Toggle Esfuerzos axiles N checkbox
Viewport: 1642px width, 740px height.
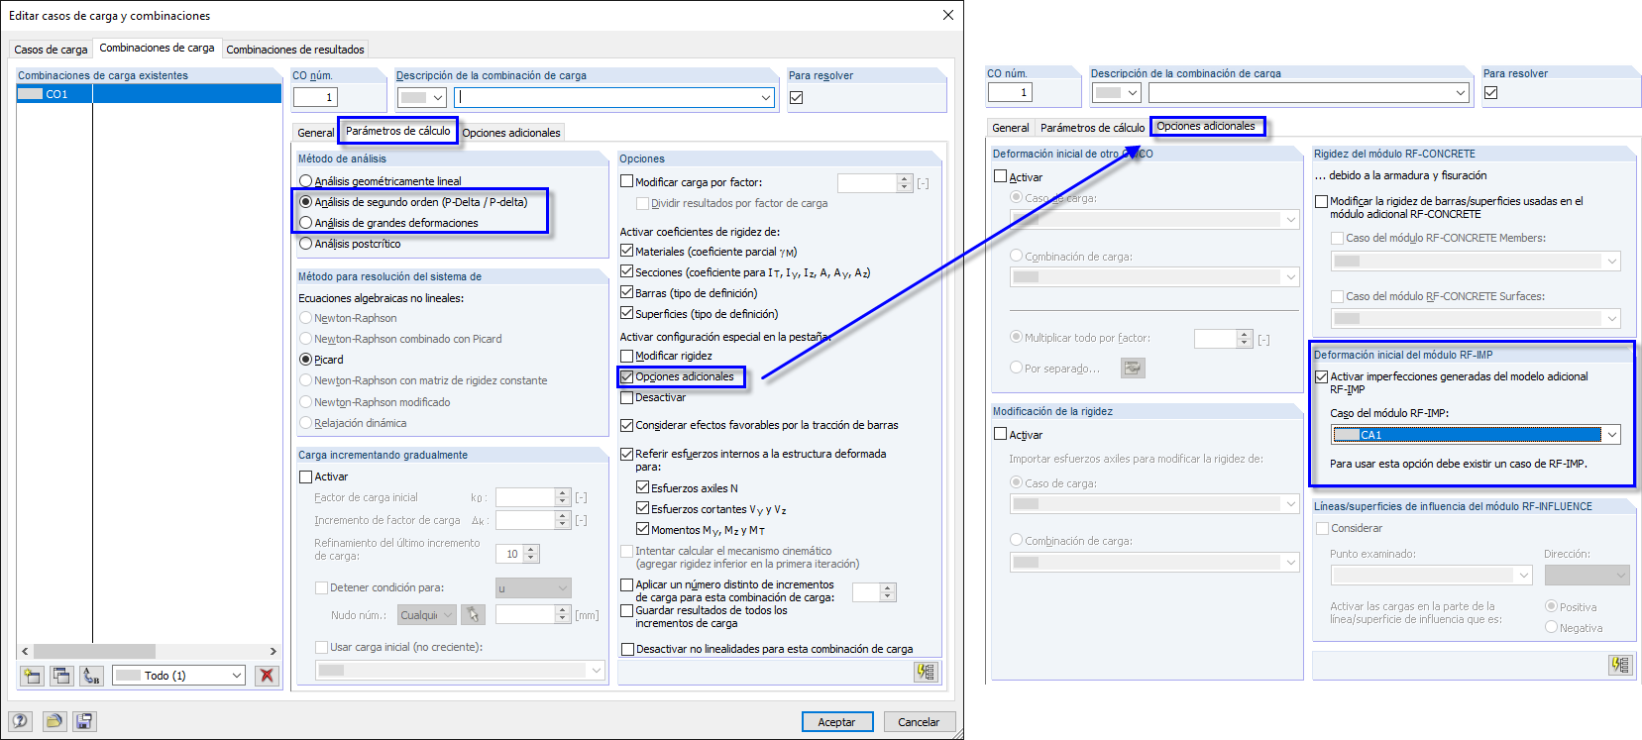pyautogui.click(x=642, y=487)
